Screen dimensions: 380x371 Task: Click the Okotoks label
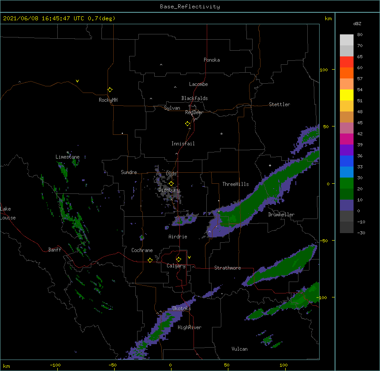182,308
